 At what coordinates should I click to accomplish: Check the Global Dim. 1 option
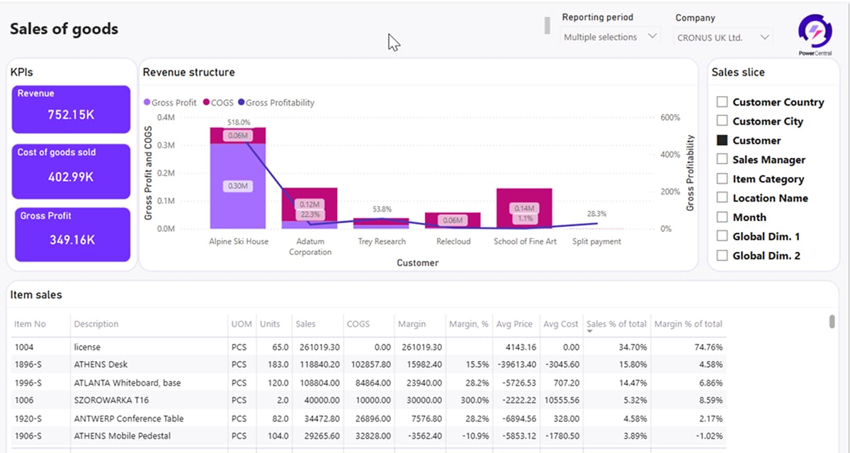point(722,236)
